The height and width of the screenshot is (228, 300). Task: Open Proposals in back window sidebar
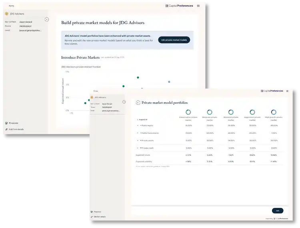[13, 123]
